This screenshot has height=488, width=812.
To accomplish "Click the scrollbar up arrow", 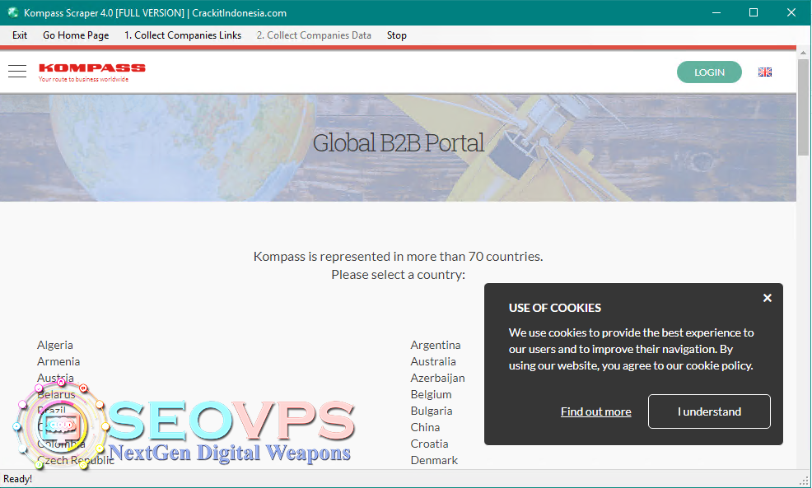I will 803,53.
